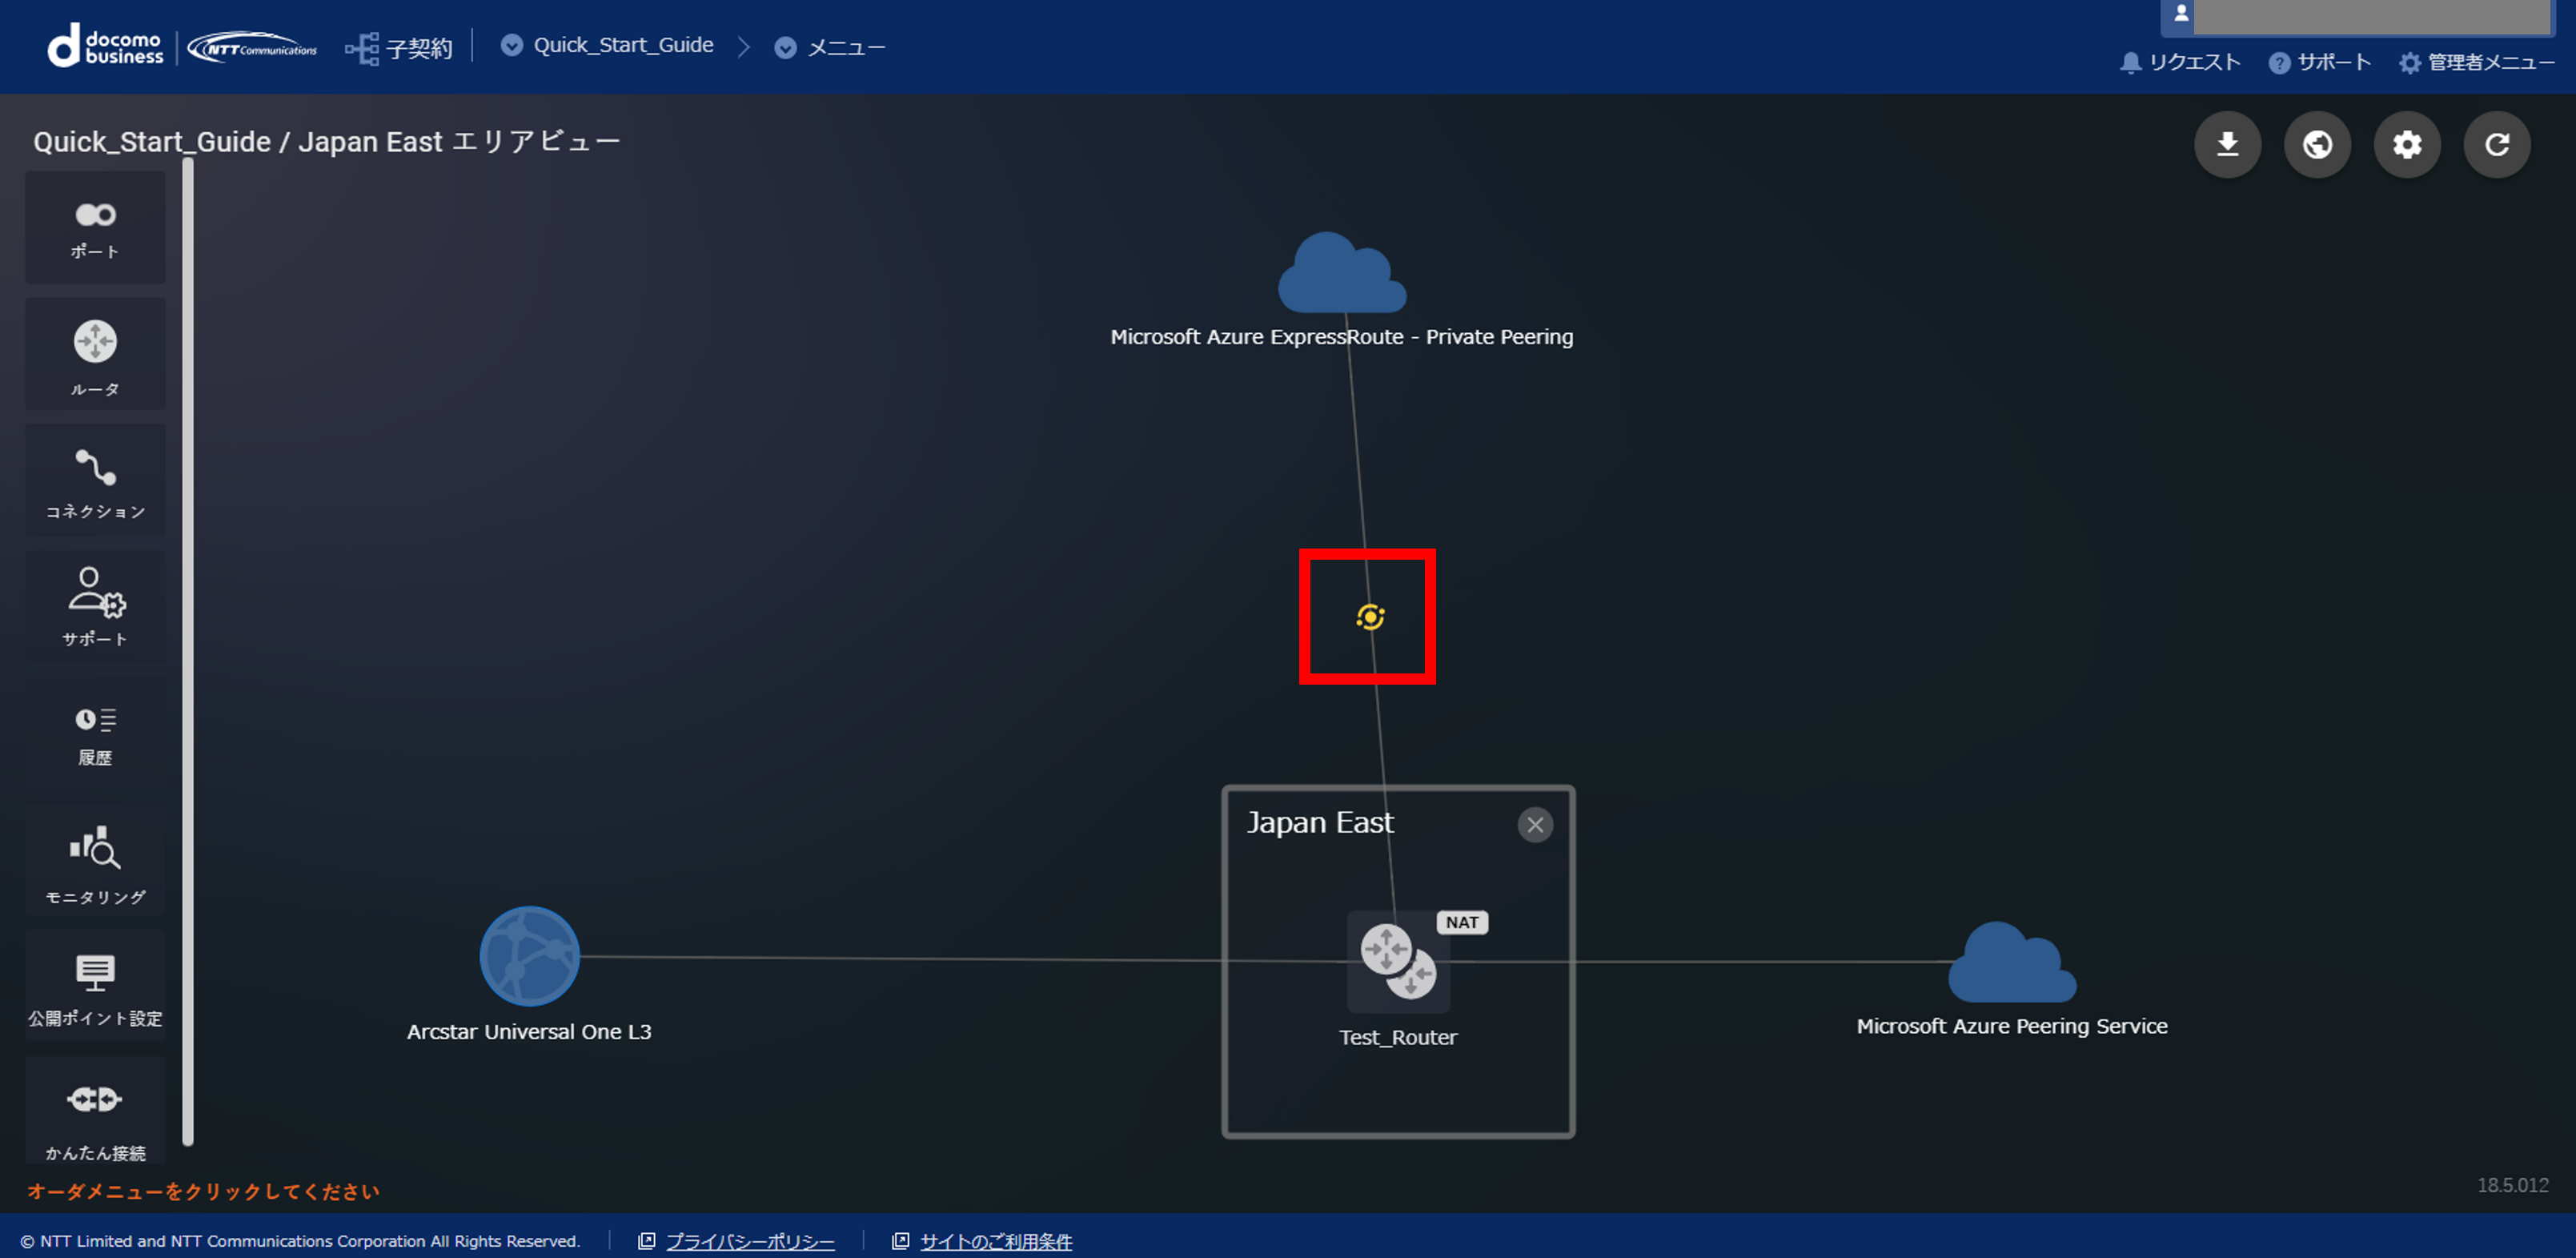Click the Microsoft Azure Peering Service label
2576x1258 pixels.
click(2012, 1026)
